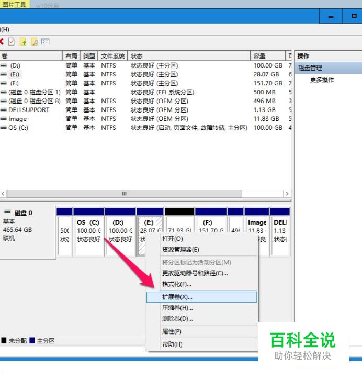The width and height of the screenshot is (362, 379).
Task: Click the 100.00 GB capacity cell for (D:)
Action: click(x=268, y=65)
